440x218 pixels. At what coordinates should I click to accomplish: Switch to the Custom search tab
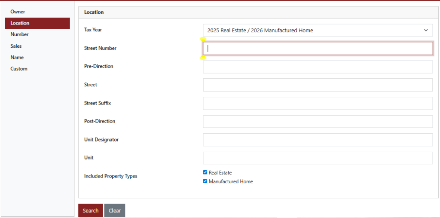(x=19, y=69)
